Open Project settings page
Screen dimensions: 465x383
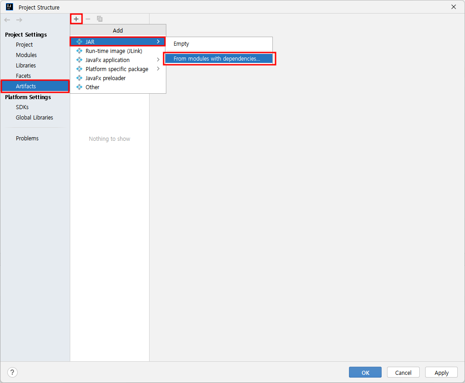pyautogui.click(x=24, y=45)
